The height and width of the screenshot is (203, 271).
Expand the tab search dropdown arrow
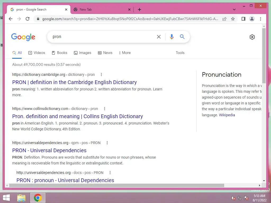[x=234, y=10]
